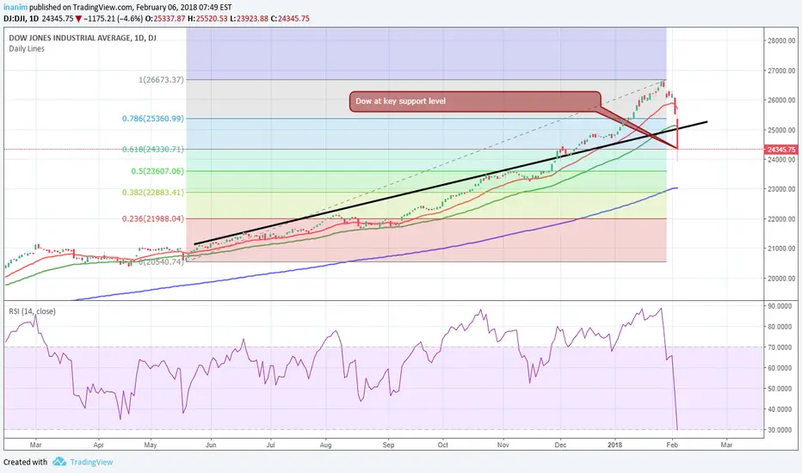Viewport: 802px width, 473px height.
Task: Select Fibonacci level label 0.618(24330.71)
Action: pyautogui.click(x=153, y=150)
